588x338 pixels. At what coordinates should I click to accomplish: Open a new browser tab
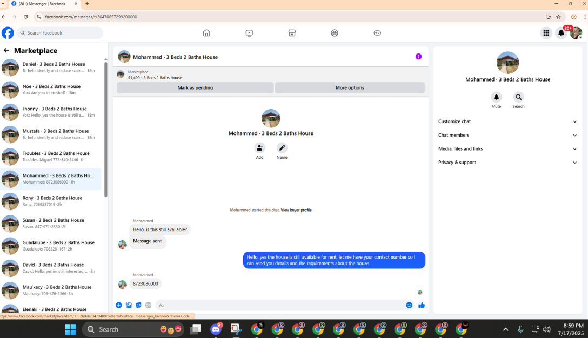[87, 3]
